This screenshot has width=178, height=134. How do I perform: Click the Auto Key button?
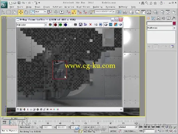[113, 127]
